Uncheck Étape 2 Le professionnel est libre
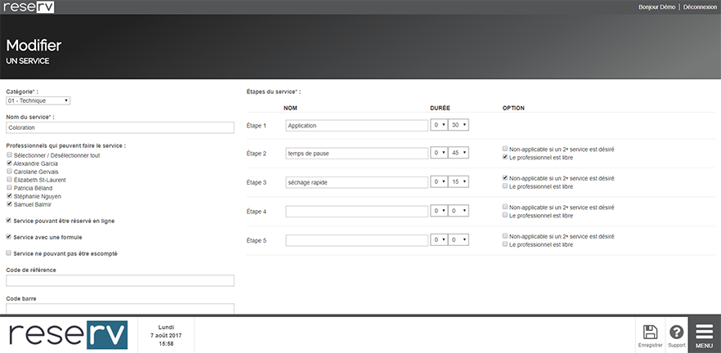 click(x=505, y=157)
